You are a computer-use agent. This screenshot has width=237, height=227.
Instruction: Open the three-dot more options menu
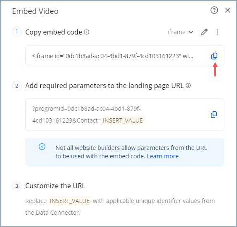coord(218,32)
